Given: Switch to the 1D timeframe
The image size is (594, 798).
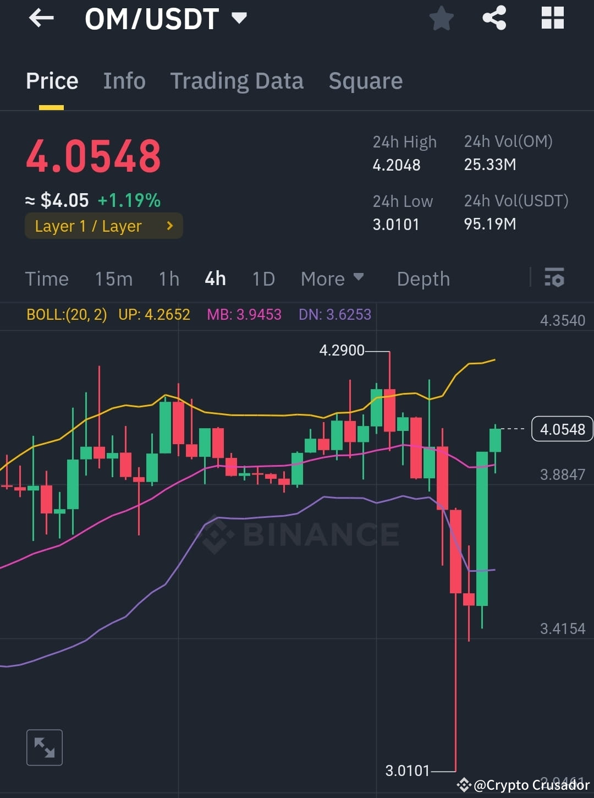Looking at the screenshot, I should [x=263, y=278].
